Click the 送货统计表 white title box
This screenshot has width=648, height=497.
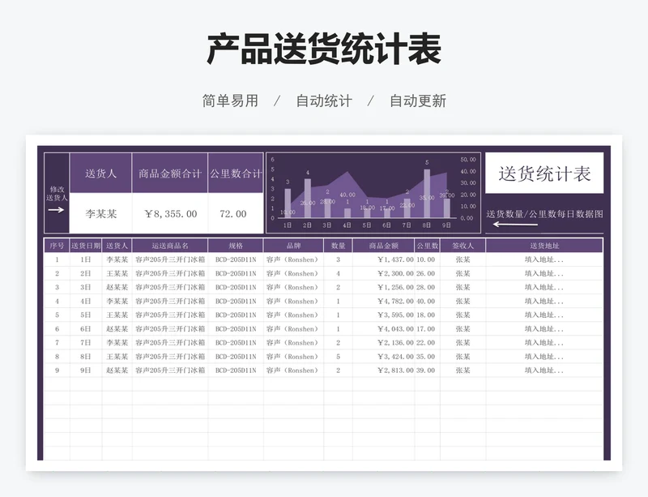(x=544, y=173)
